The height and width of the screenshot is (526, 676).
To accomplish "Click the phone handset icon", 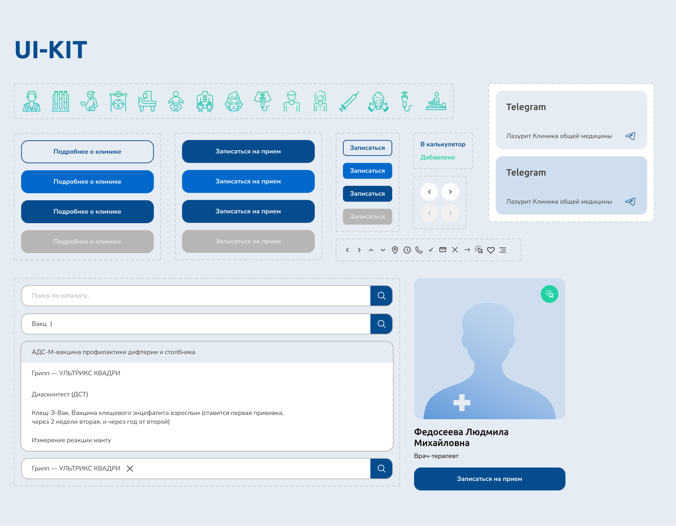I will [x=419, y=250].
